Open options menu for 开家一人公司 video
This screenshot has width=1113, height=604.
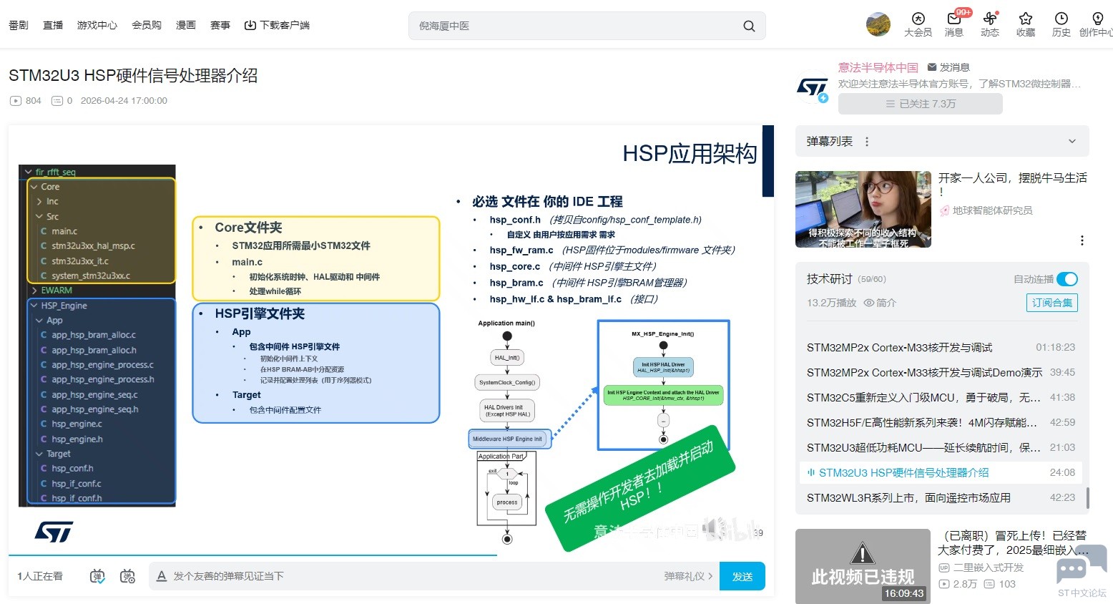point(1082,240)
